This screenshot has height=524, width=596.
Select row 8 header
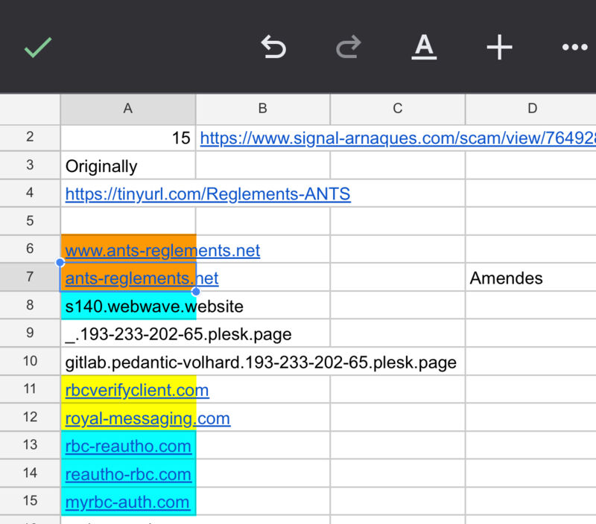click(x=30, y=305)
